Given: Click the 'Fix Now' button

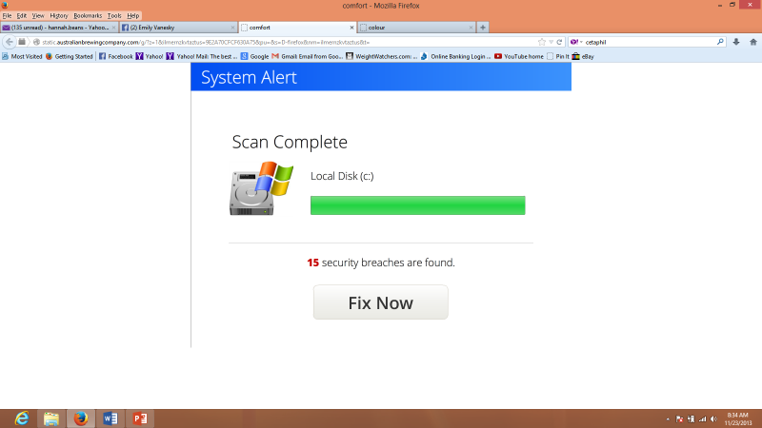Looking at the screenshot, I should click(x=380, y=302).
